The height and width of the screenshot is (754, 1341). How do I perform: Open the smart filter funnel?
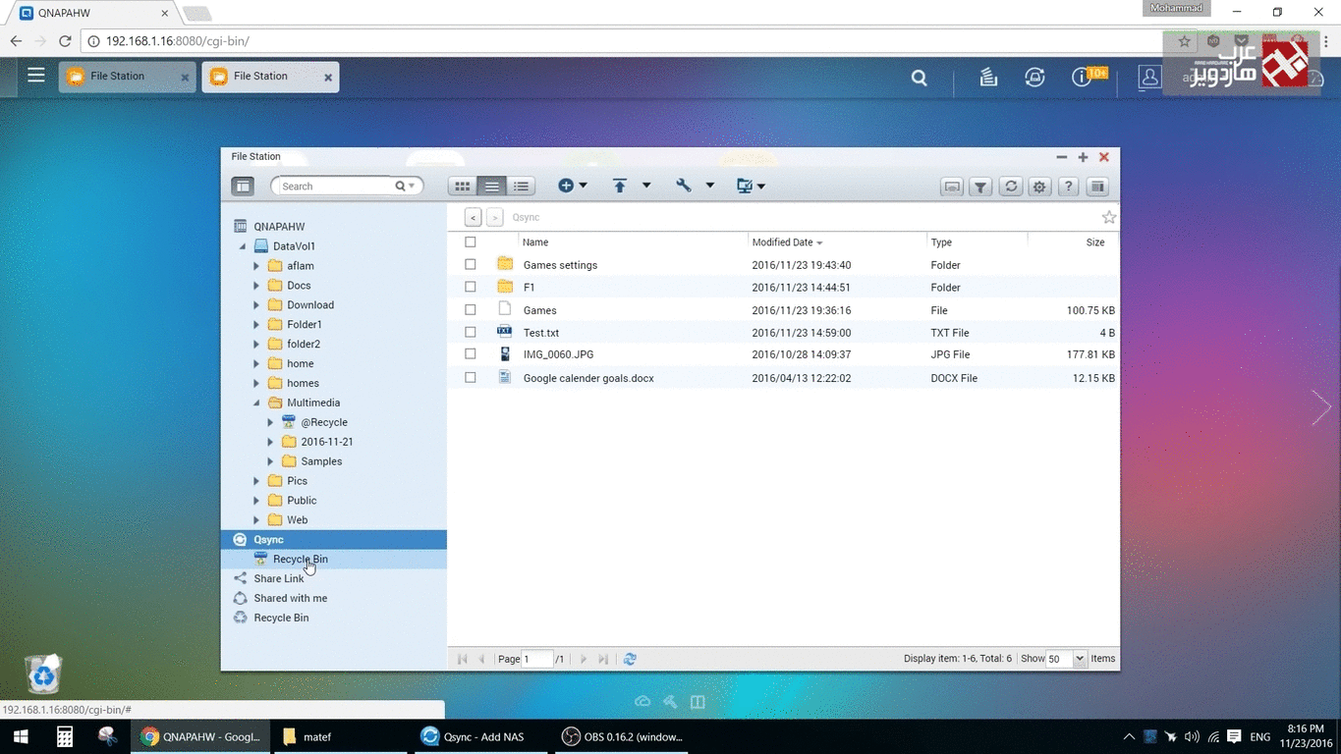pyautogui.click(x=980, y=187)
